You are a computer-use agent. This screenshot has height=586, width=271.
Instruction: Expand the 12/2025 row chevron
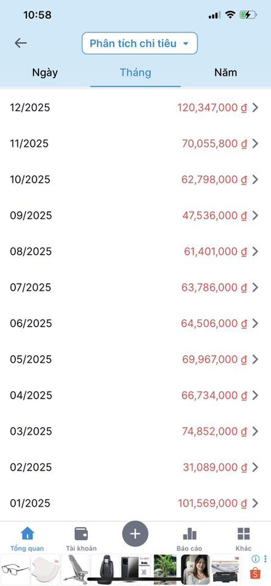[255, 108]
